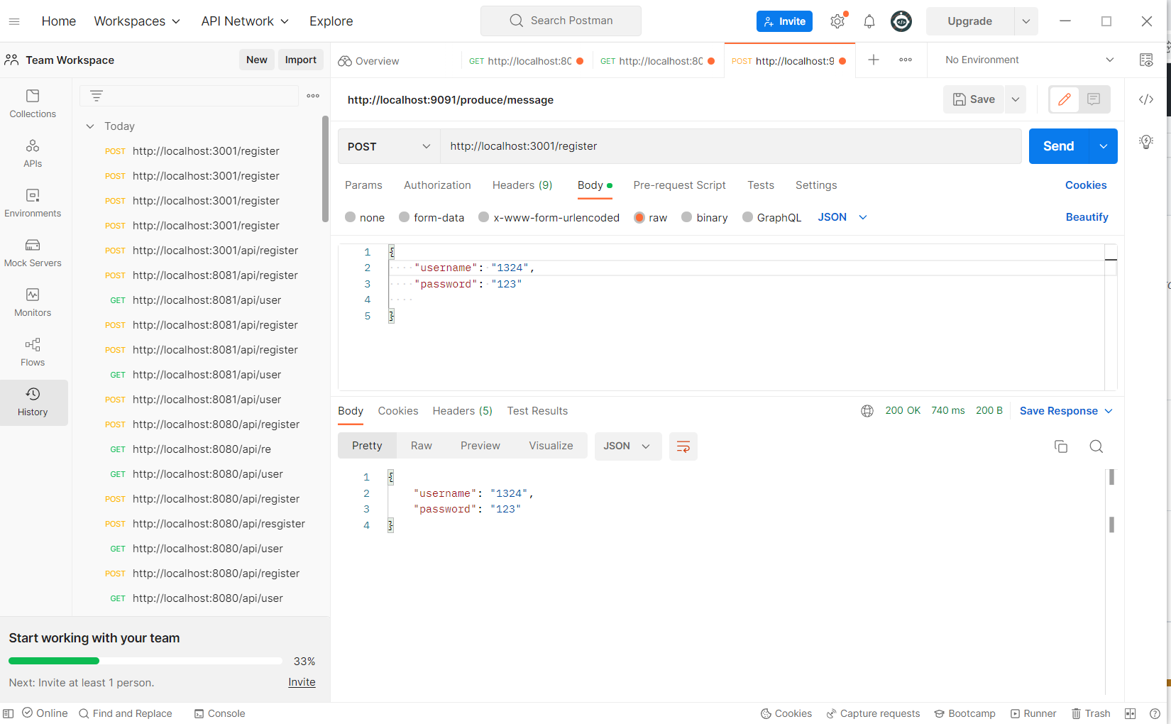Click the comments mode icon
Image resolution: width=1171 pixels, height=724 pixels.
(1094, 99)
